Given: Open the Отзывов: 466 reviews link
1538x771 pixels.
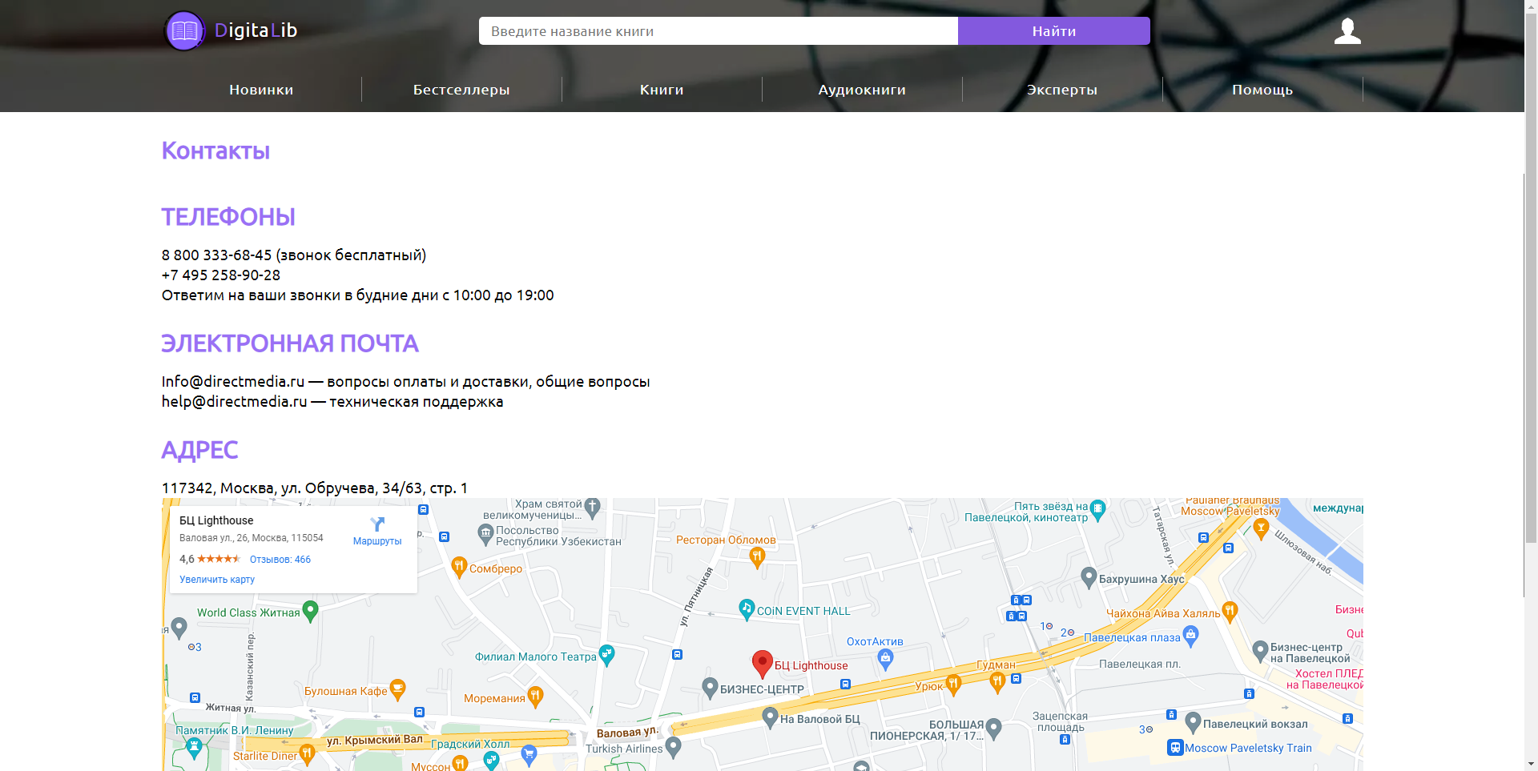Looking at the screenshot, I should click(280, 560).
